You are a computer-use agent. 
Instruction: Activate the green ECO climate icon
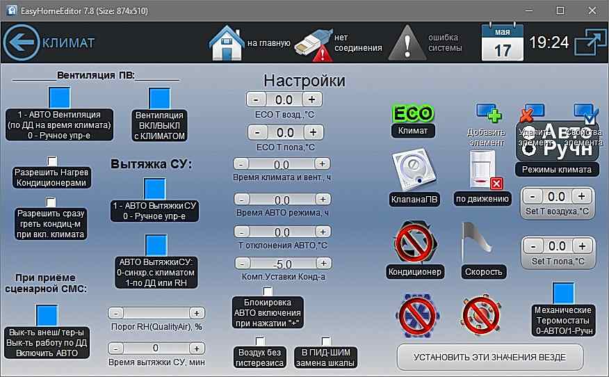coord(412,113)
